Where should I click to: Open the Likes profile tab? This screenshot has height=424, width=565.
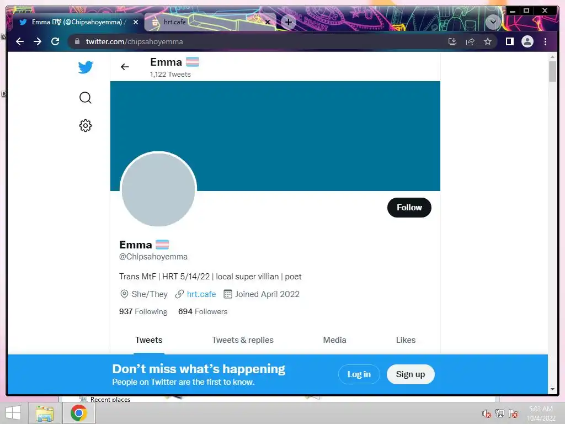click(x=406, y=340)
